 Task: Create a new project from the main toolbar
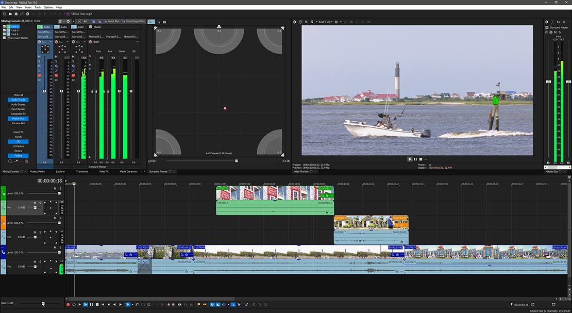[x=4, y=14]
